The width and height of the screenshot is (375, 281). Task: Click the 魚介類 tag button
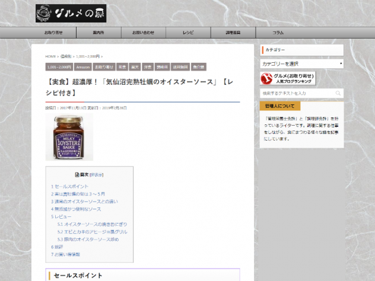click(199, 67)
